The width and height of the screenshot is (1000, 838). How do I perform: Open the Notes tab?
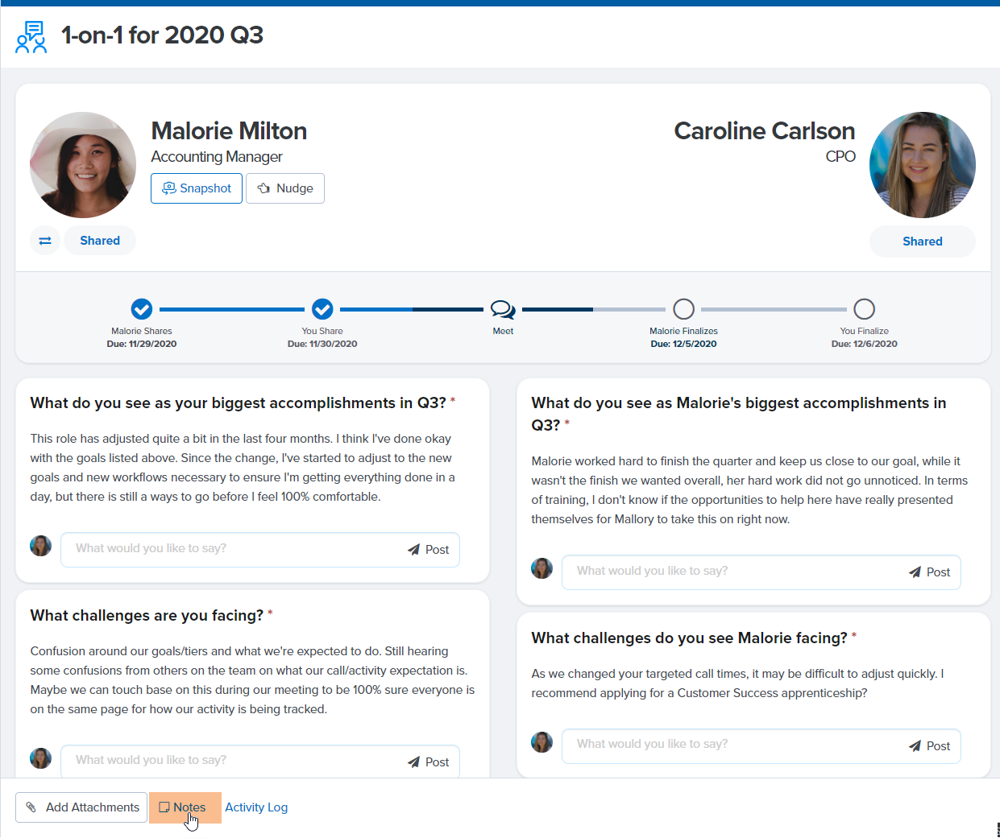pyautogui.click(x=185, y=807)
